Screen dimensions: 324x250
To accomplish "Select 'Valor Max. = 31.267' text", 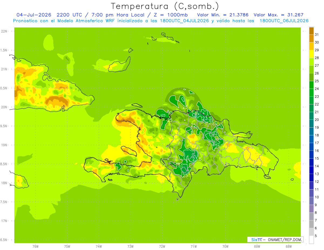I will pos(278,15).
